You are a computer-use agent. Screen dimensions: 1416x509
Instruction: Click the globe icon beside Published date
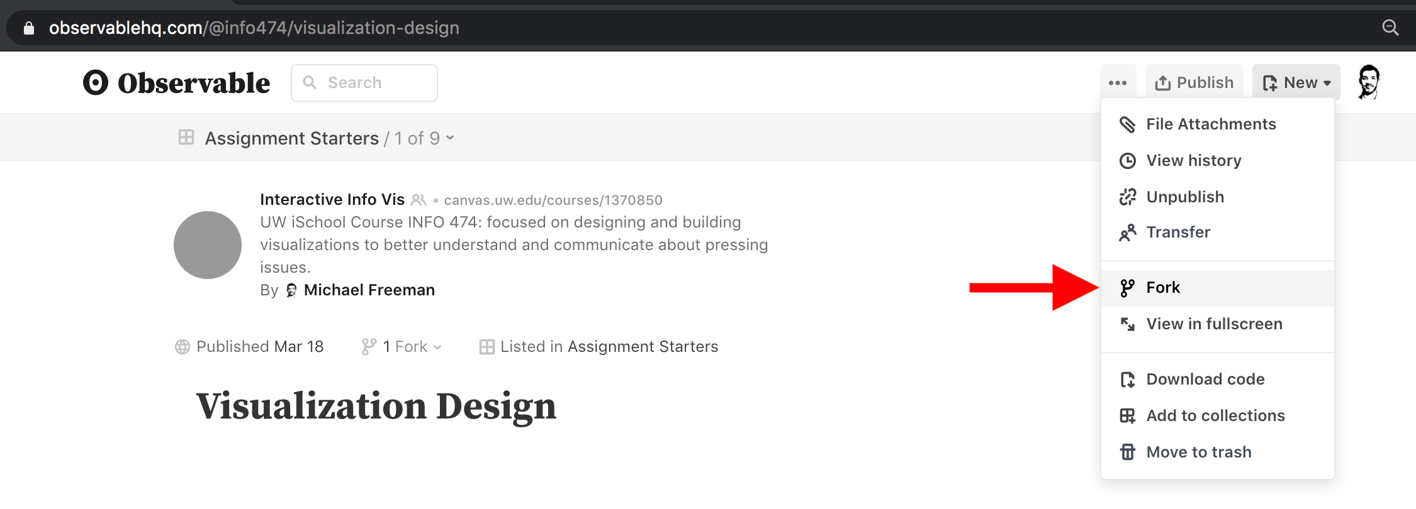(183, 347)
